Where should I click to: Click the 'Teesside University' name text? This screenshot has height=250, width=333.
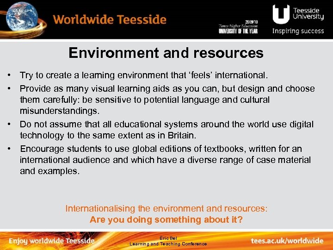(308, 13)
